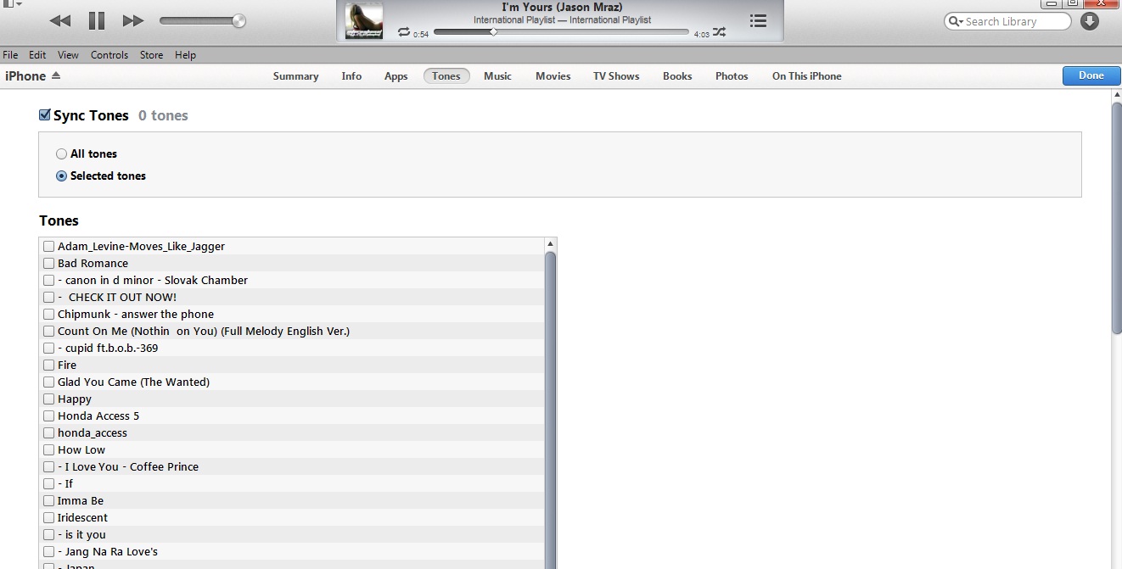Open the Controls menu
Viewport: 1122px width, 569px height.
point(109,55)
